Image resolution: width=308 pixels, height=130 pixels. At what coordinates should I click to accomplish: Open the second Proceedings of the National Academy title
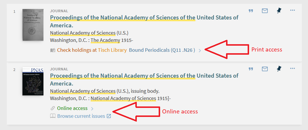tap(144, 79)
